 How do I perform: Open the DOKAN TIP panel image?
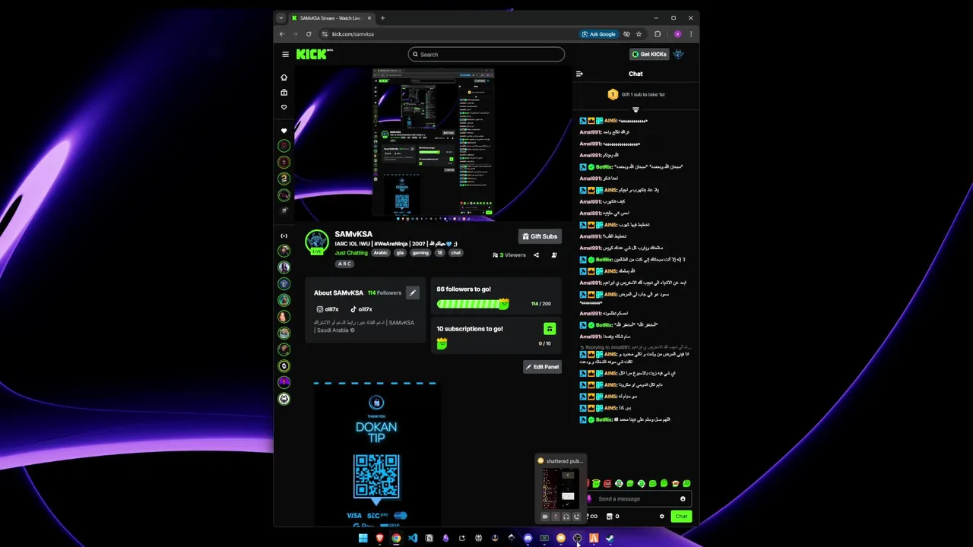tap(376, 454)
